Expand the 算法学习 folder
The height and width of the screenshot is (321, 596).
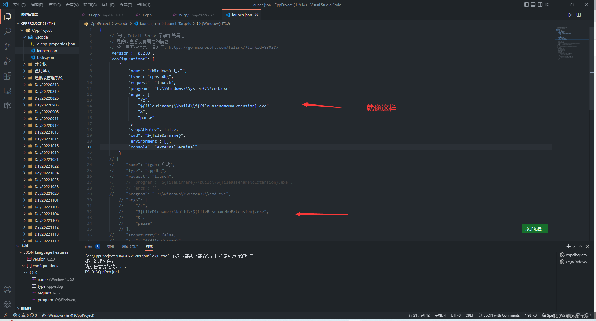point(24,71)
